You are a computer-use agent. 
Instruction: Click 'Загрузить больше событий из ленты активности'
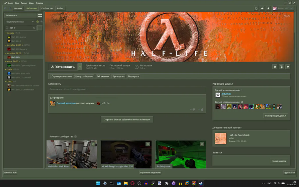point(127,120)
